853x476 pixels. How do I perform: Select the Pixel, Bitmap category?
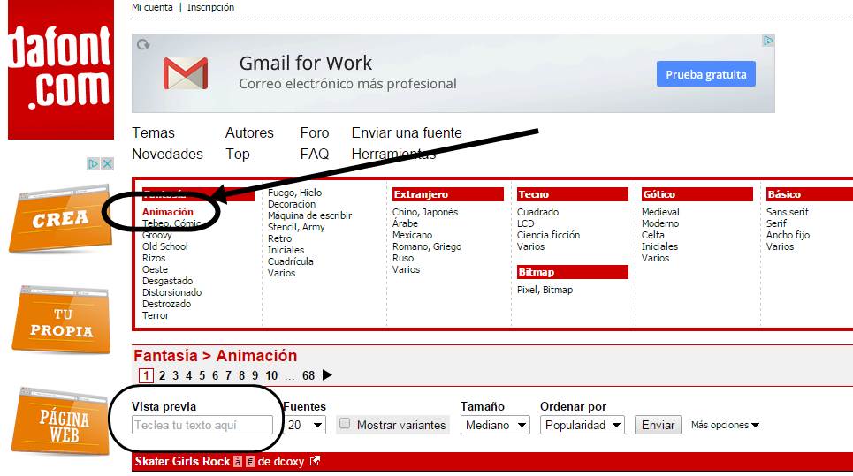coord(545,290)
